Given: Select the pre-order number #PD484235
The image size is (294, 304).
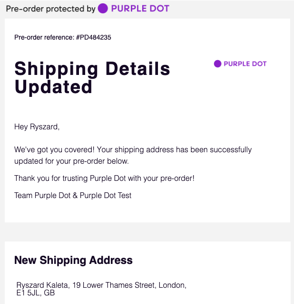Looking at the screenshot, I should 93,37.
